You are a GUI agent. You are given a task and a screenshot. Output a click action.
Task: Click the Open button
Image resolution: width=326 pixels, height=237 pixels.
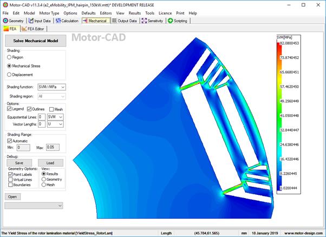click(12, 197)
